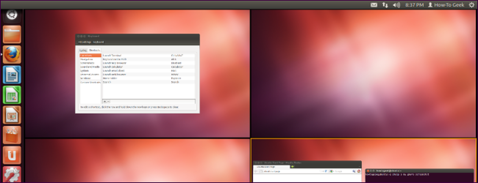Close the Terminal window
Screen dimensions: 478x183
[368, 171]
